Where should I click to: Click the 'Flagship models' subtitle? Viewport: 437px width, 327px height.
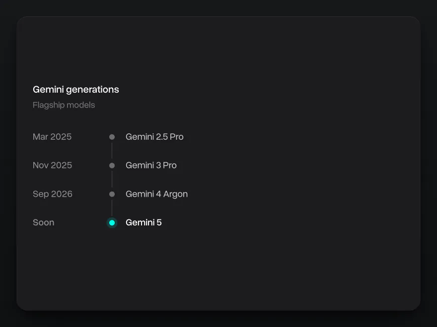[x=64, y=105]
